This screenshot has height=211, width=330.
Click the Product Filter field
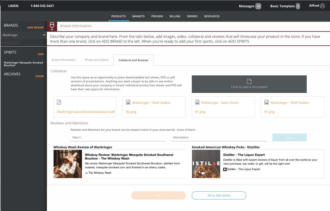tap(23, 43)
